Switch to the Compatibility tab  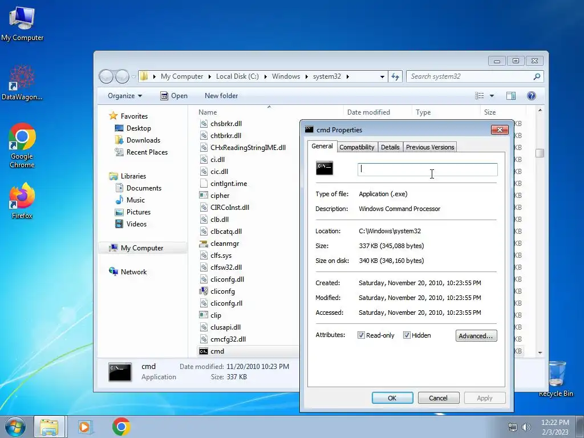[357, 147]
